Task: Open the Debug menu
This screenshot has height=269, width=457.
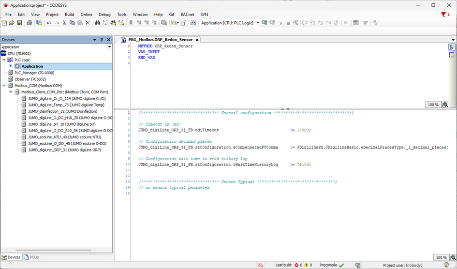Action: tap(104, 15)
